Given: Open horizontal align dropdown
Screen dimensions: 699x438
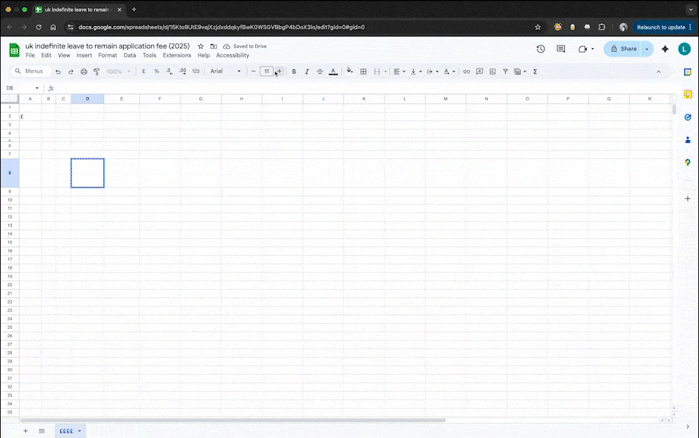Looking at the screenshot, I should point(399,71).
